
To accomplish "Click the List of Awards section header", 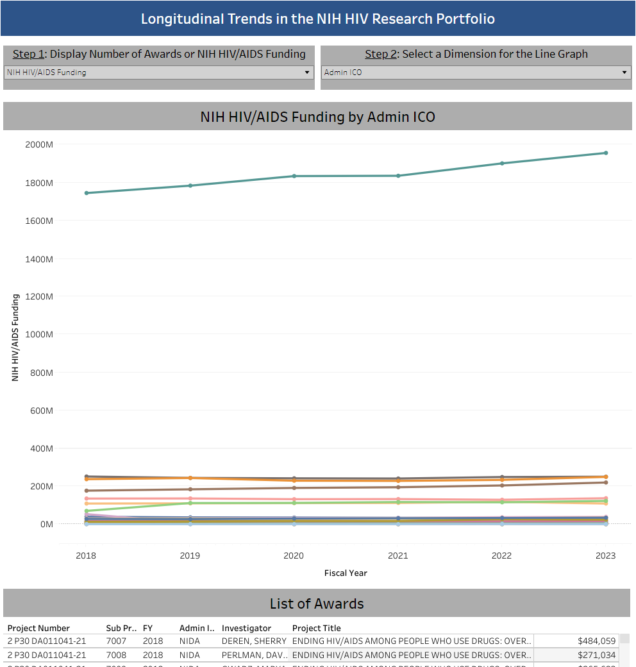I will [x=317, y=604].
